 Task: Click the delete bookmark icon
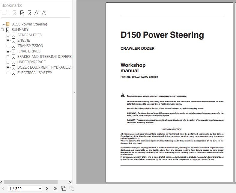coord(14,13)
